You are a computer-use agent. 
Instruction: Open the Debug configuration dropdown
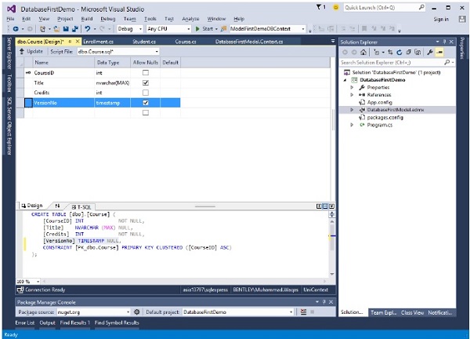(128, 29)
